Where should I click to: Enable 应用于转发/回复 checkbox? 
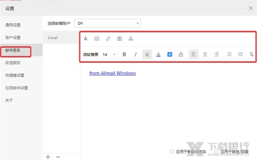pyautogui.click(x=216, y=151)
